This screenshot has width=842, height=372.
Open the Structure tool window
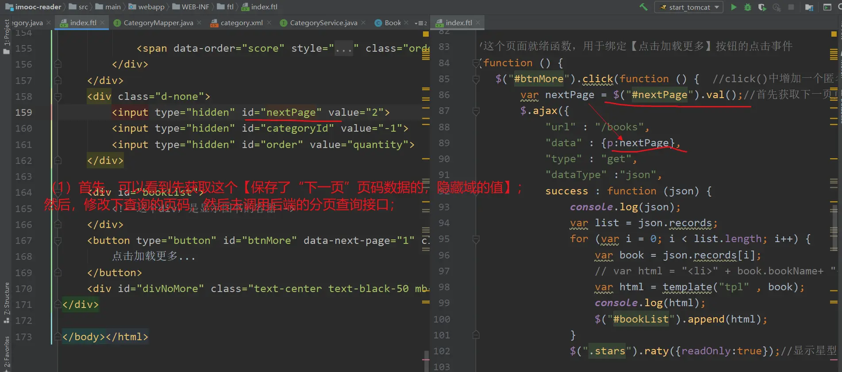(x=6, y=302)
